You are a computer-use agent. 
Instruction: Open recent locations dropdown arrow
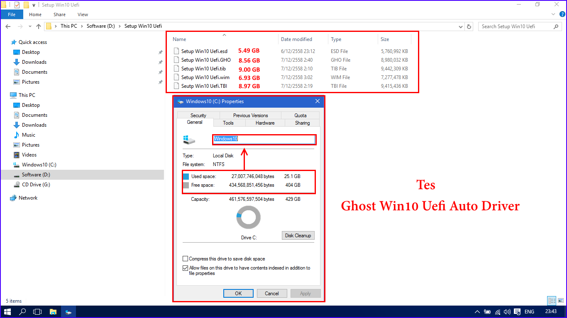click(x=29, y=26)
